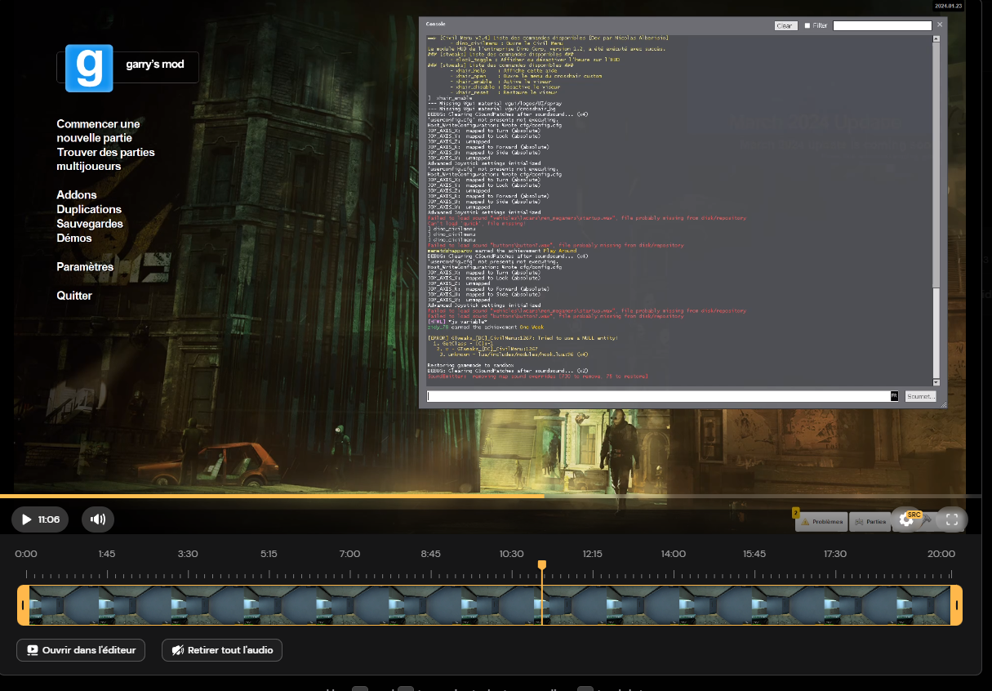Screen dimensions: 992x691
Task: Click the 2024.01.23 date label
Action: pyautogui.click(x=949, y=6)
